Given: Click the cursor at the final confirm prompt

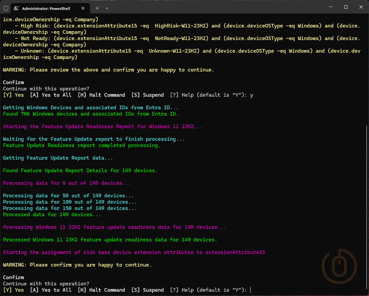Looking at the screenshot, I should [x=251, y=290].
